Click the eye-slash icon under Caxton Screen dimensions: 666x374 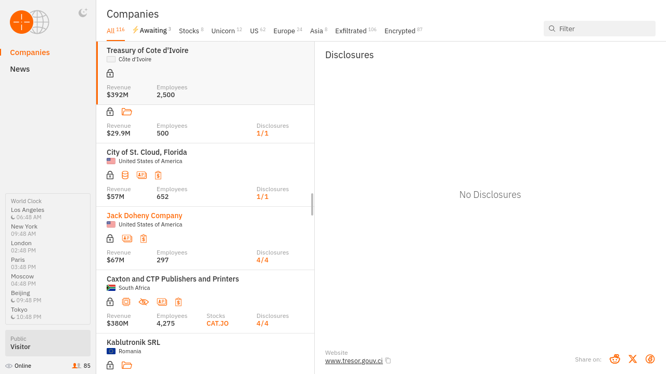(144, 302)
